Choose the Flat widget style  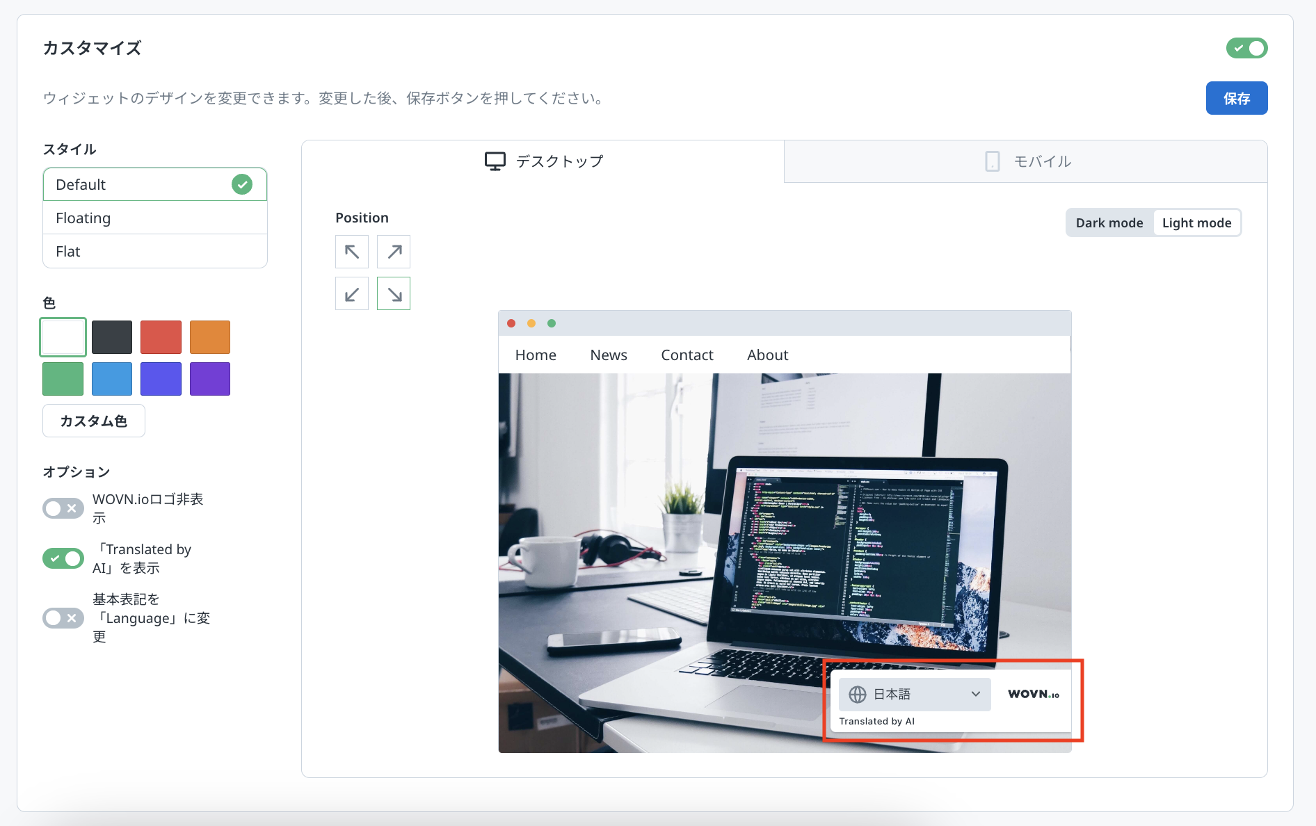[x=154, y=252]
